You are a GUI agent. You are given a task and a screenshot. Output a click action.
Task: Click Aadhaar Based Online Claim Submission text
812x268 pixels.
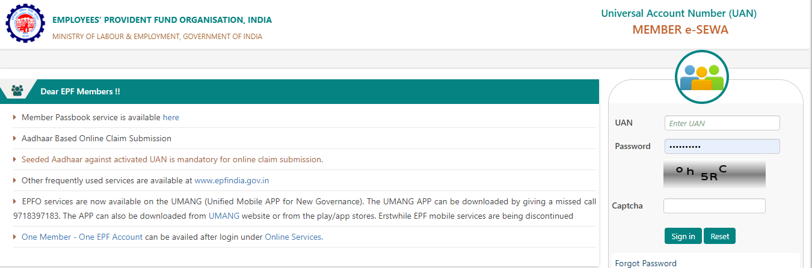pos(96,138)
